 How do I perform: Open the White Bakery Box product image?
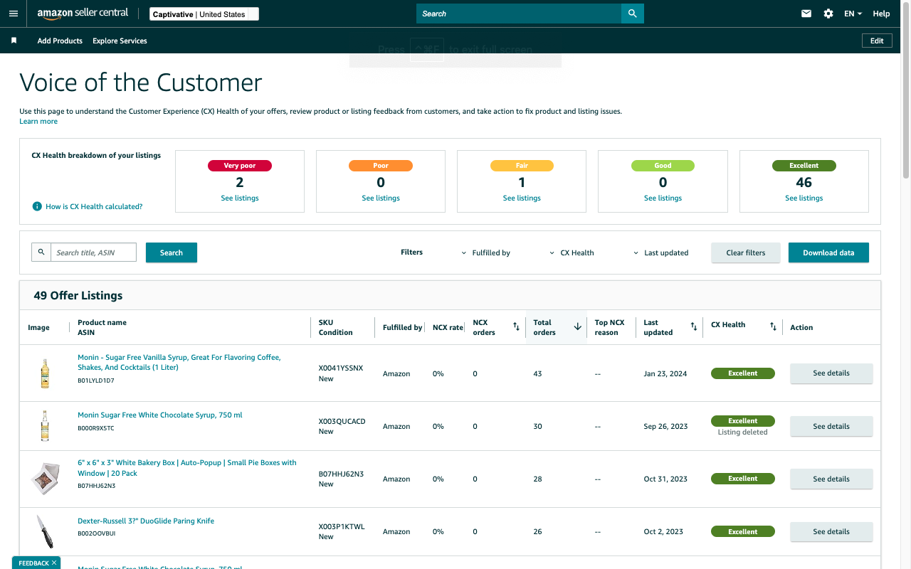(x=45, y=479)
